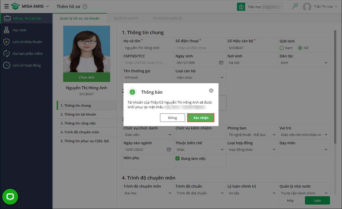Jump to section 2. Thông tin tài khoản
The height and width of the screenshot is (209, 342).
[87, 114]
